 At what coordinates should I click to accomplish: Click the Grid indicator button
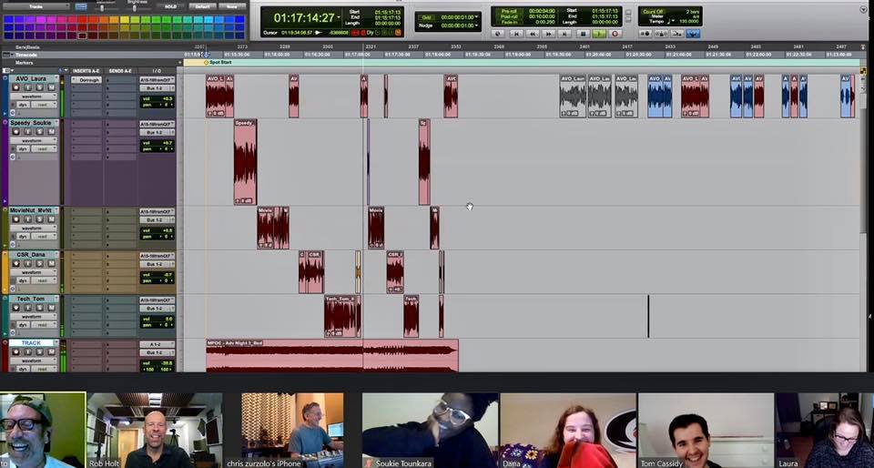click(x=426, y=17)
